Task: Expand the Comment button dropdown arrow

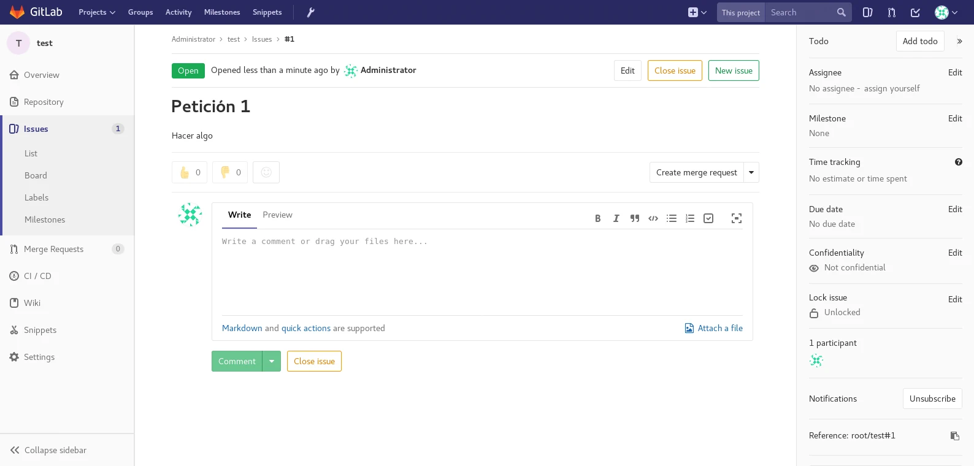Action: (x=272, y=361)
